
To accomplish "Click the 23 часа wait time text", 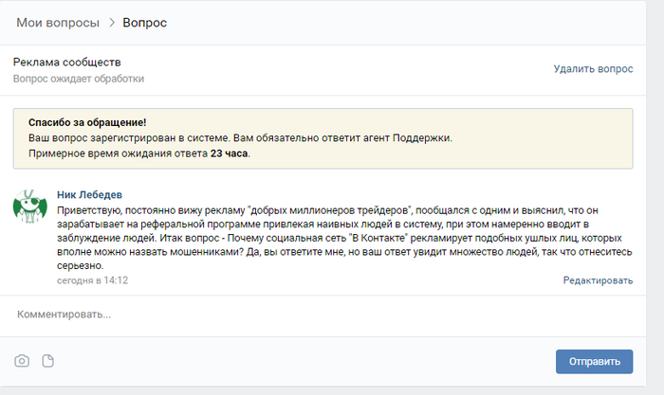I will [x=229, y=153].
